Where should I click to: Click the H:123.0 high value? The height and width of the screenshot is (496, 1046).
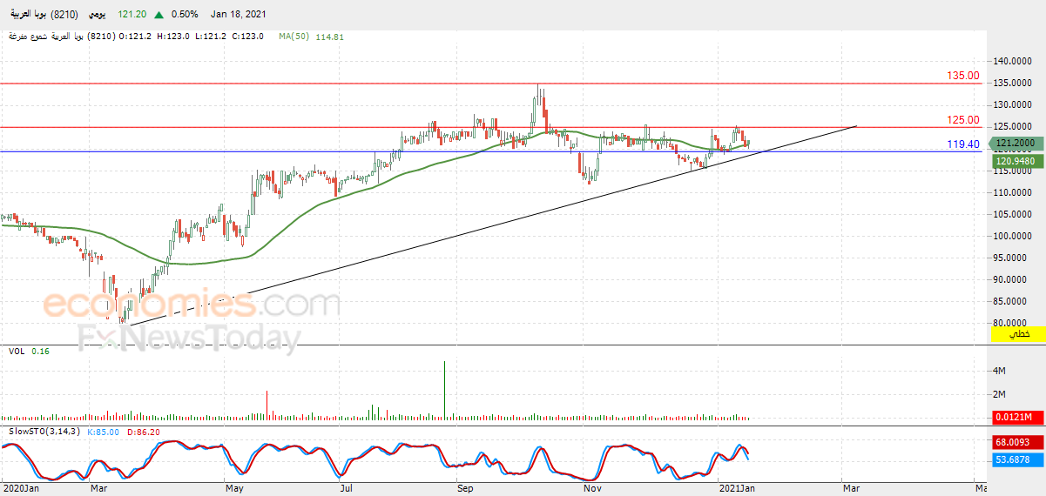174,37
